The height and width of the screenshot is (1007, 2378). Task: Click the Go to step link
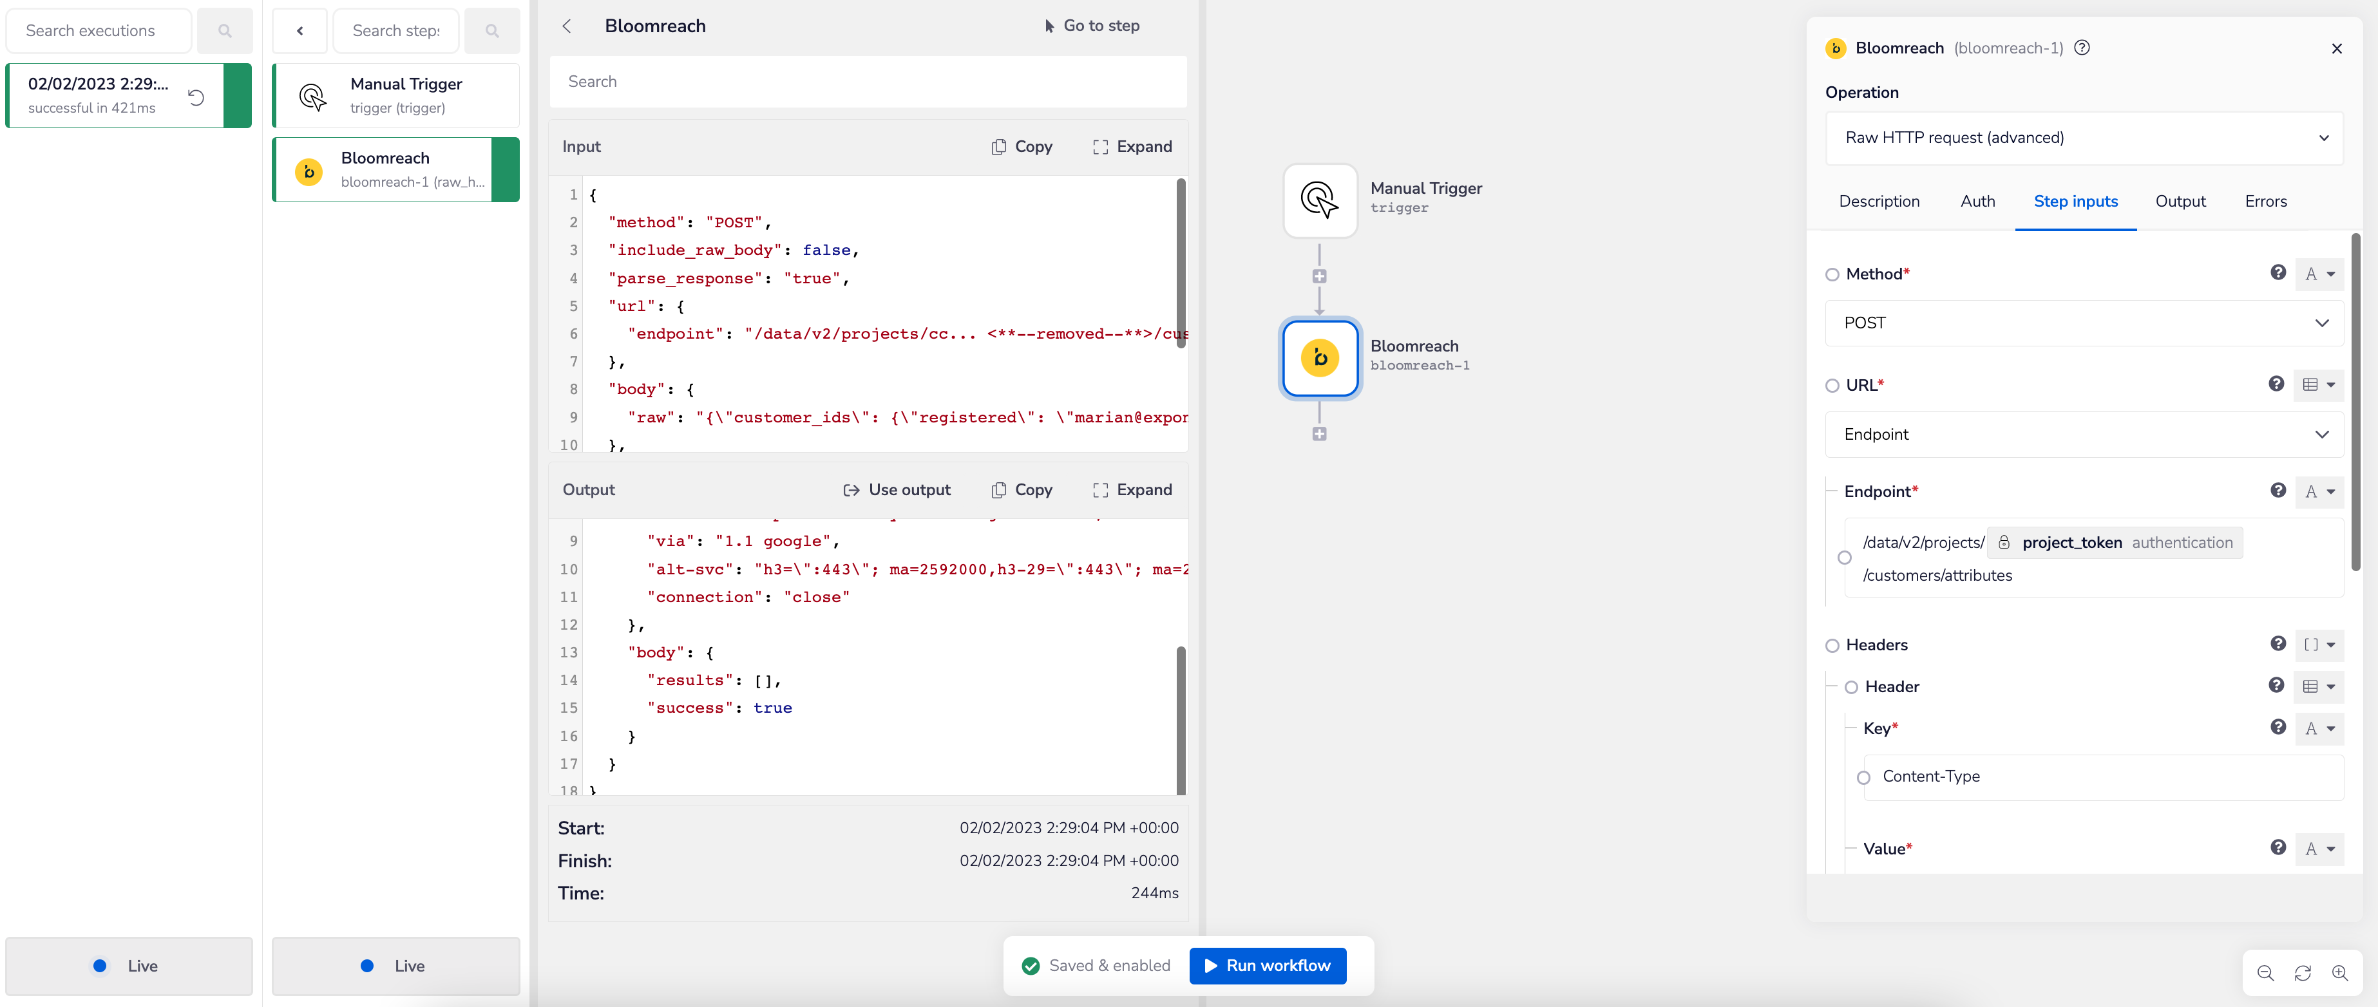[x=1092, y=25]
